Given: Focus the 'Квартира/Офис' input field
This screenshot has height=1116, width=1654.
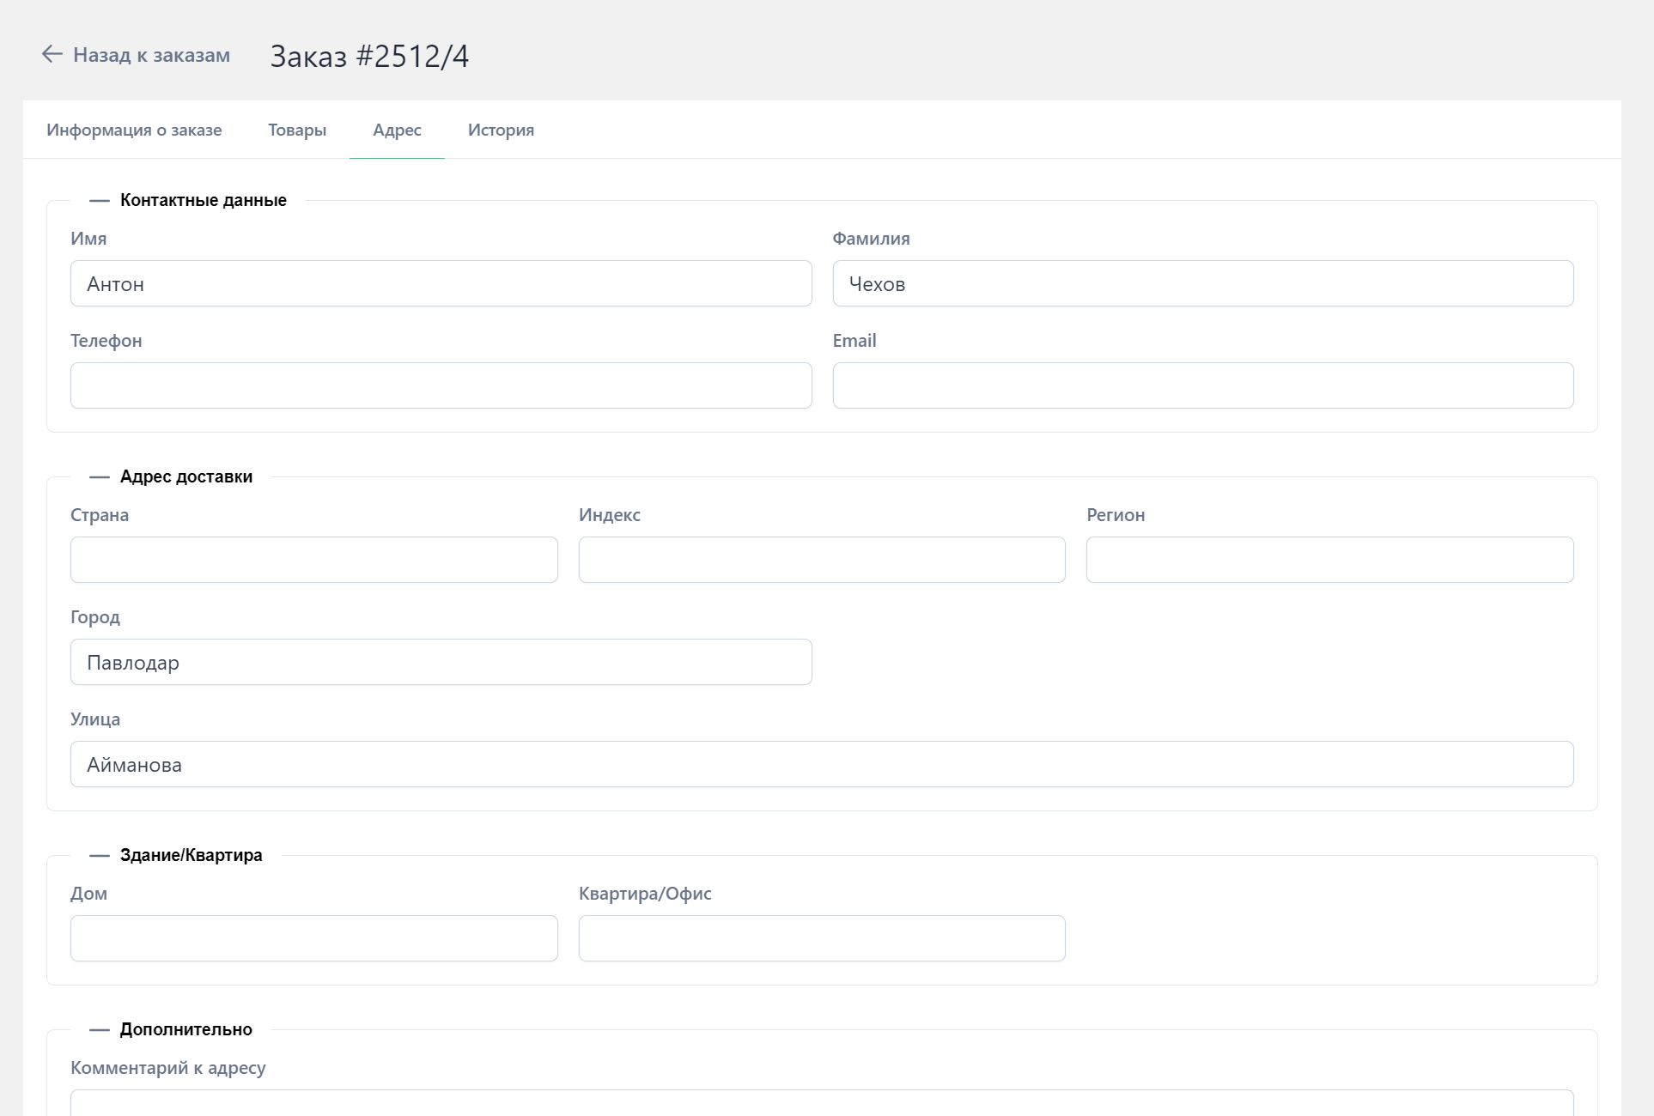Looking at the screenshot, I should (821, 938).
